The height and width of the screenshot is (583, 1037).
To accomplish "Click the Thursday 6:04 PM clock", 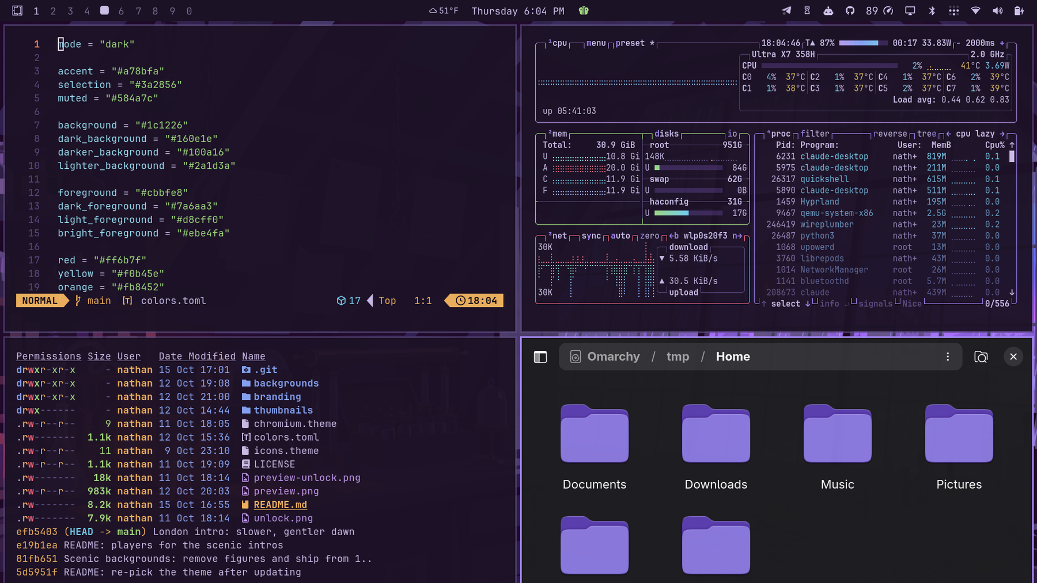I will pyautogui.click(x=518, y=11).
